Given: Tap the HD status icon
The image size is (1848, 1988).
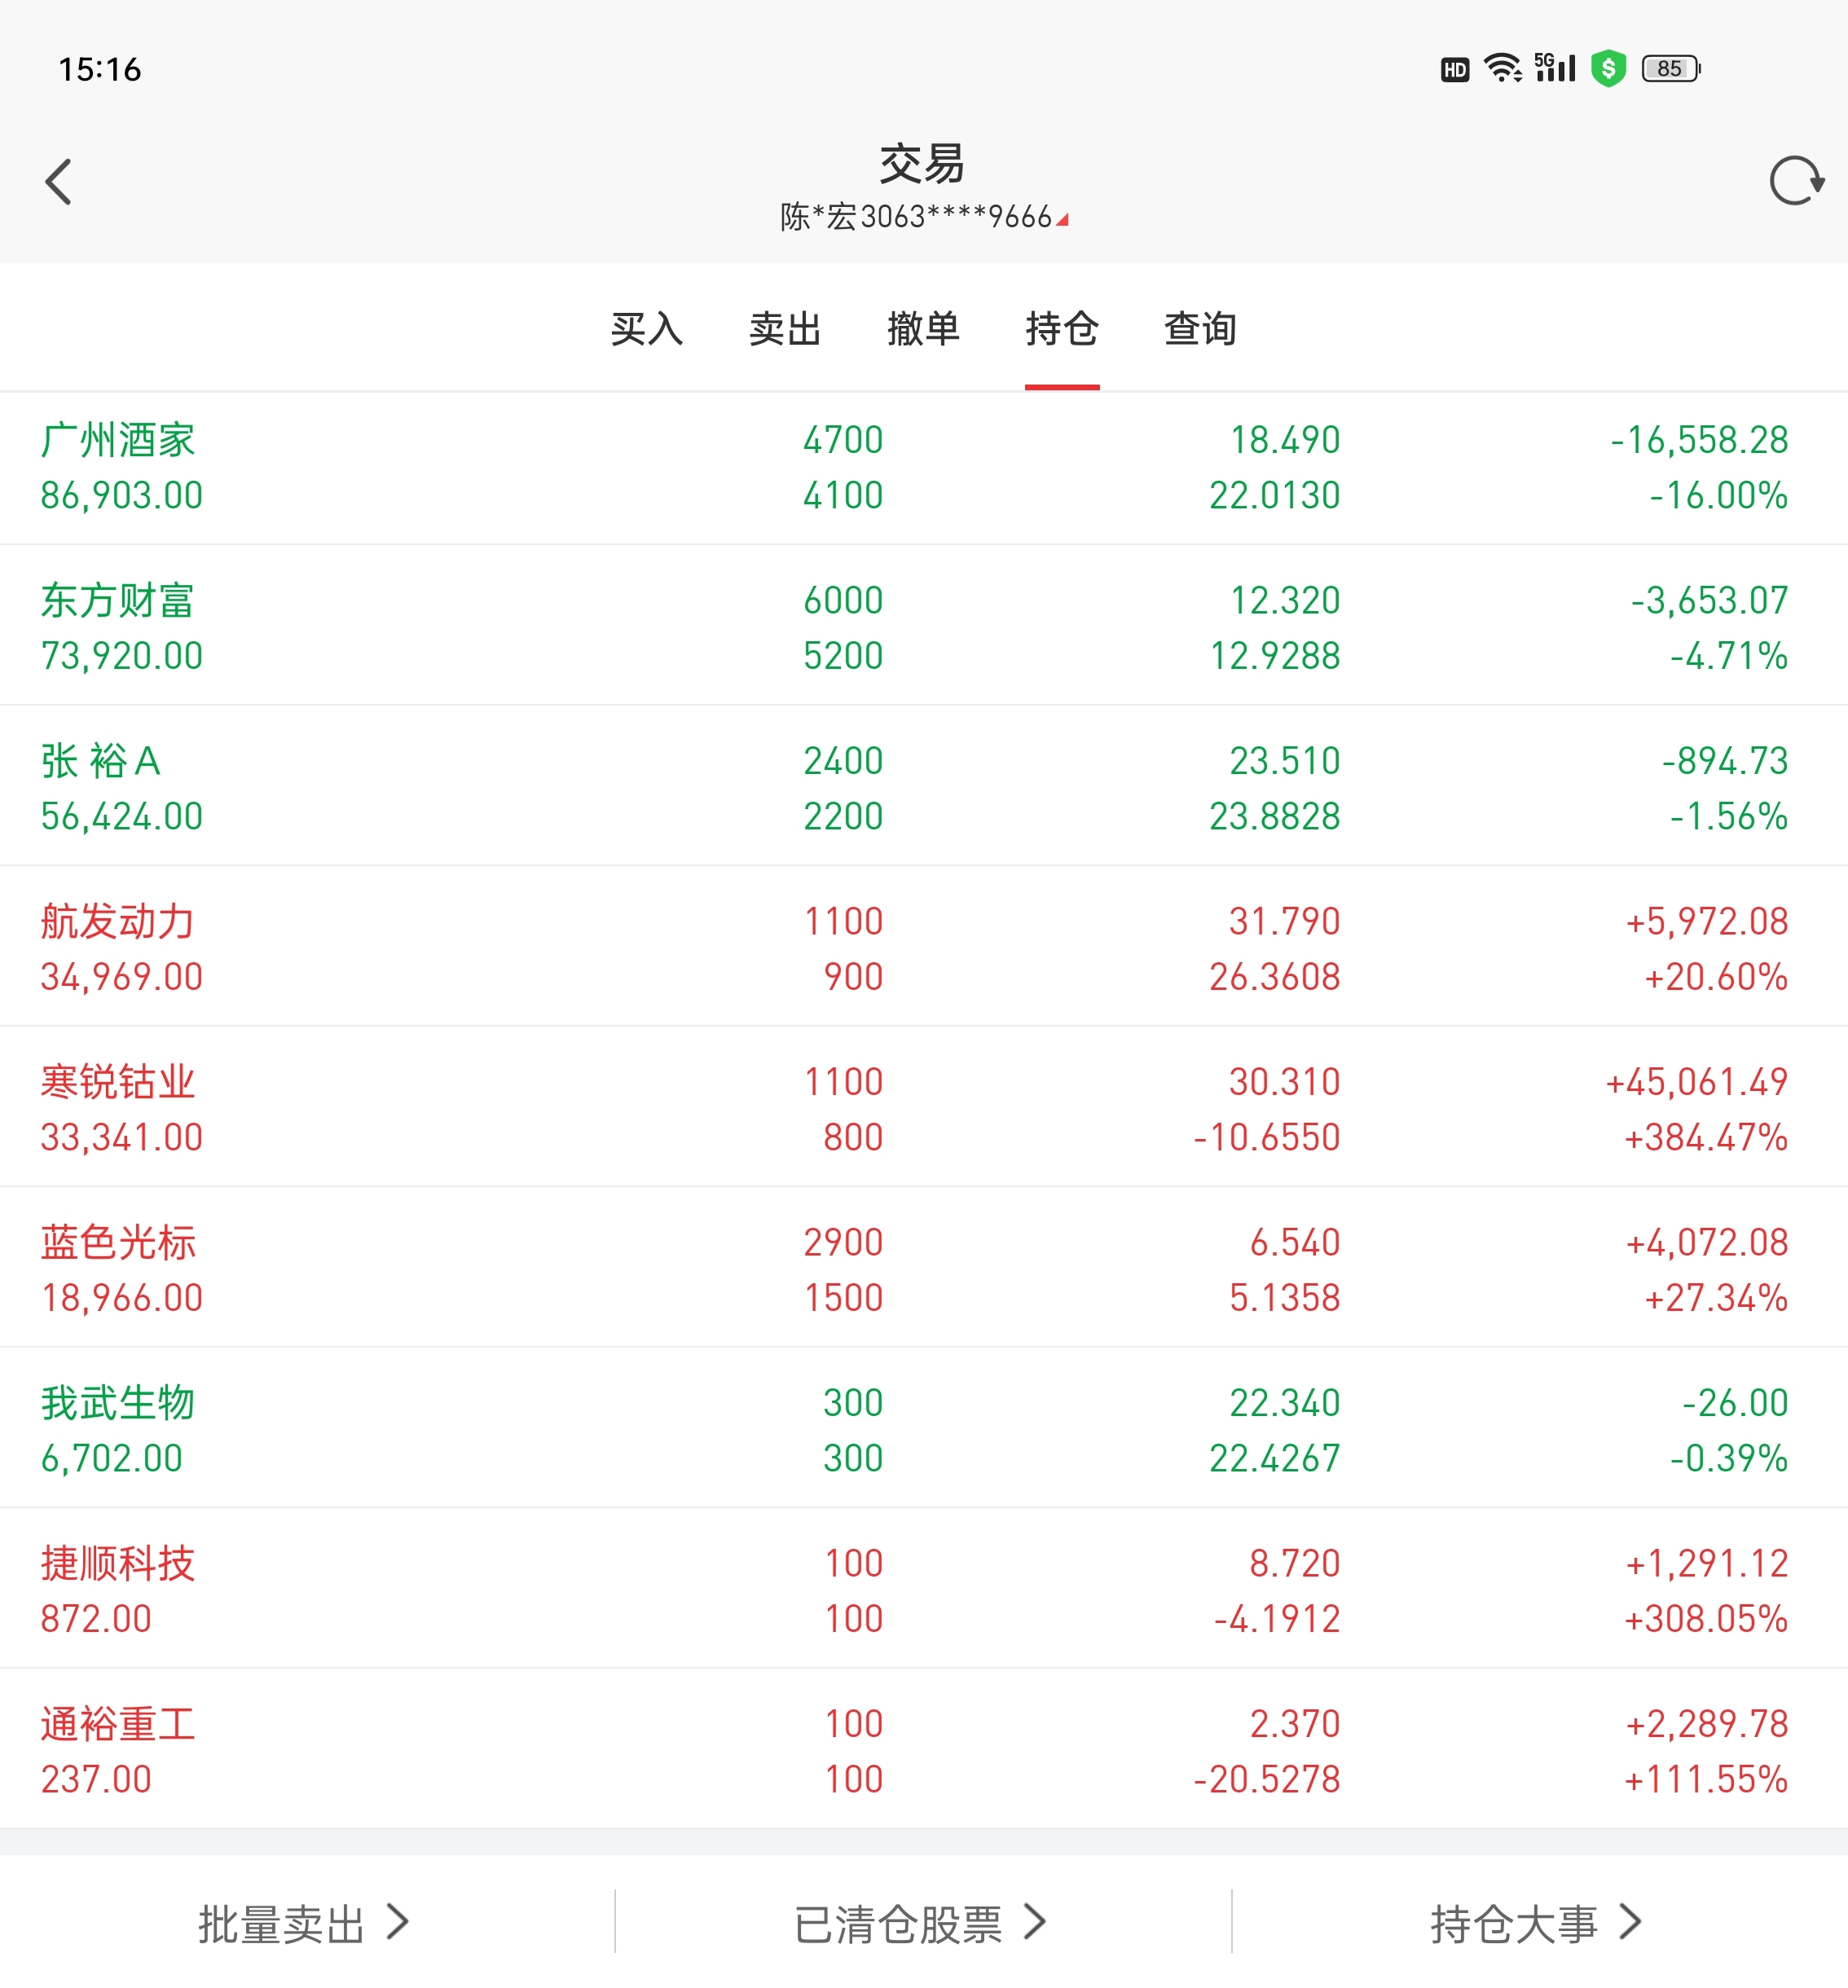Looking at the screenshot, I should pos(1455,69).
